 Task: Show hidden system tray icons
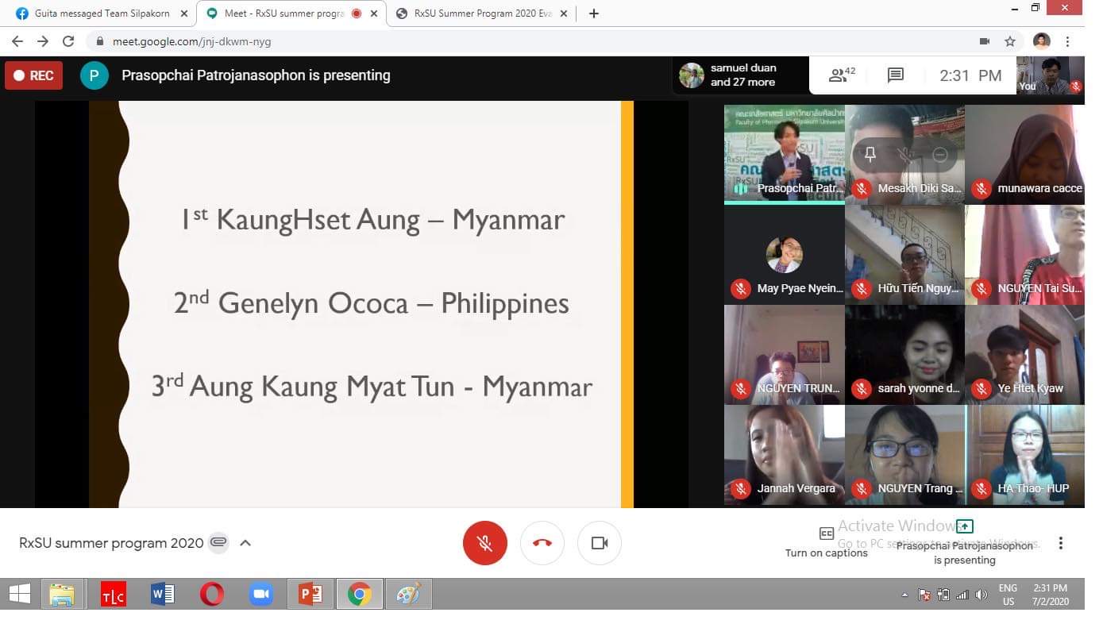(x=904, y=595)
